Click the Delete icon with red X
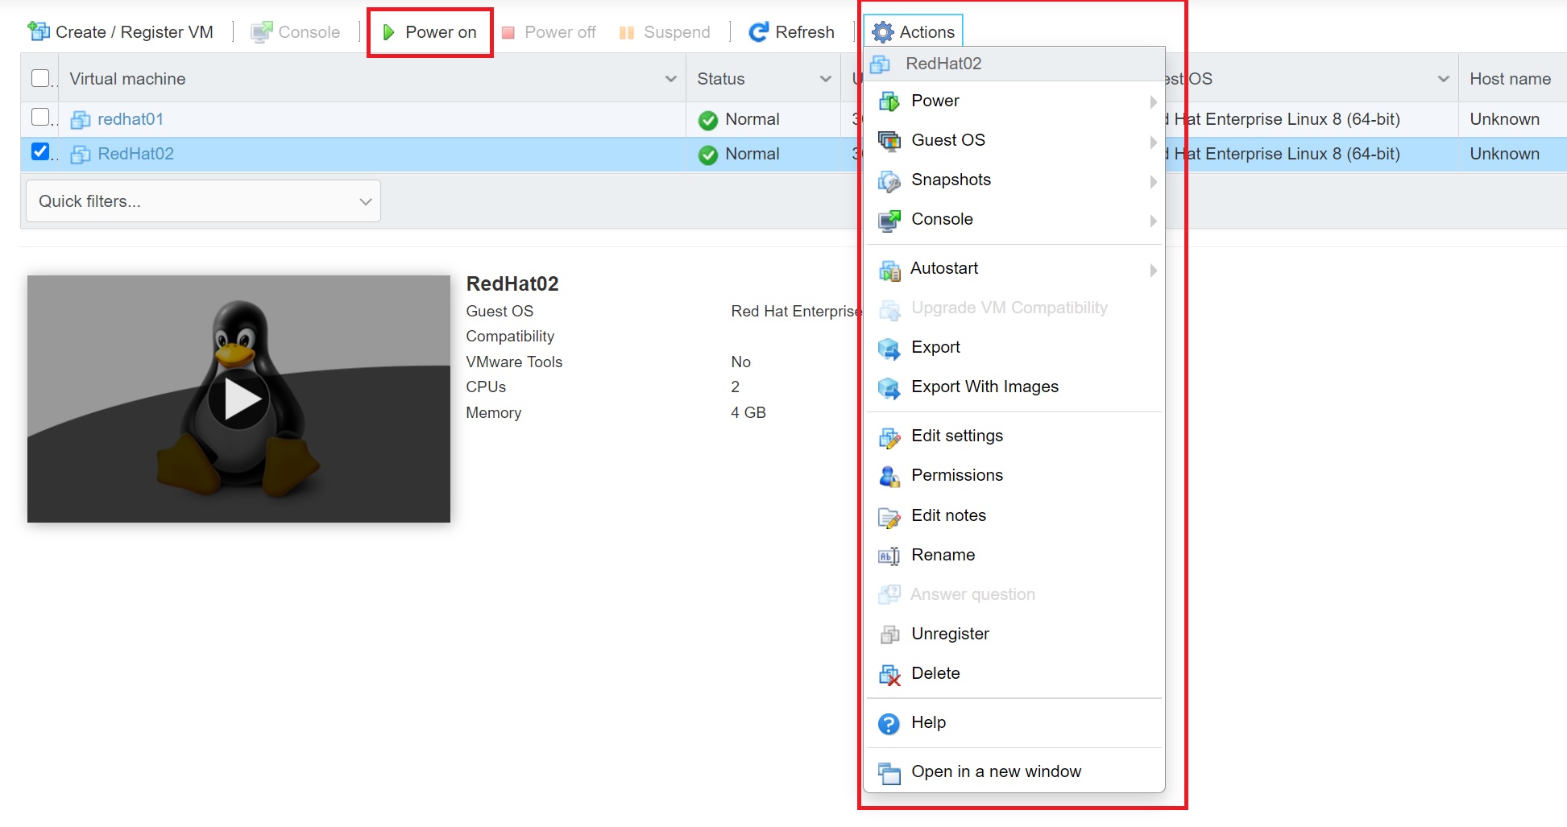Screen dimensions: 1567x827 click(x=889, y=675)
